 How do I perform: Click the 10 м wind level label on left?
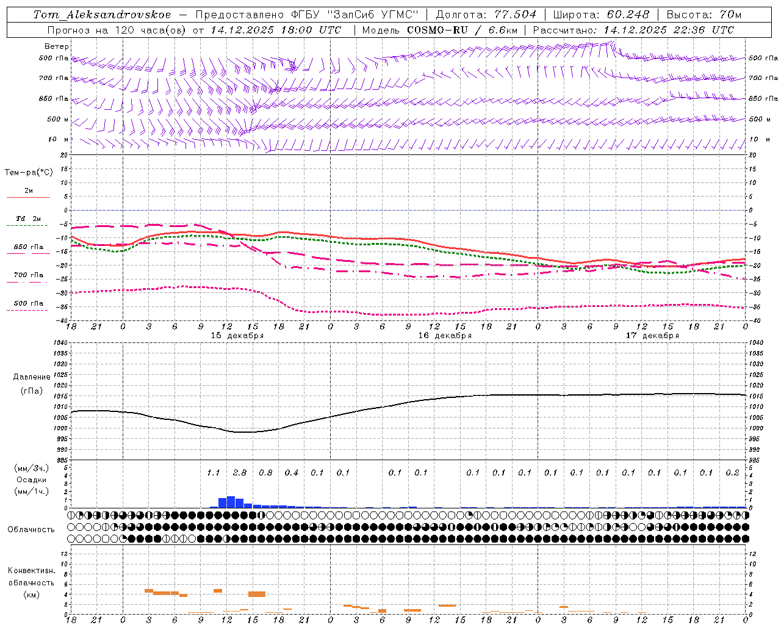[59, 139]
